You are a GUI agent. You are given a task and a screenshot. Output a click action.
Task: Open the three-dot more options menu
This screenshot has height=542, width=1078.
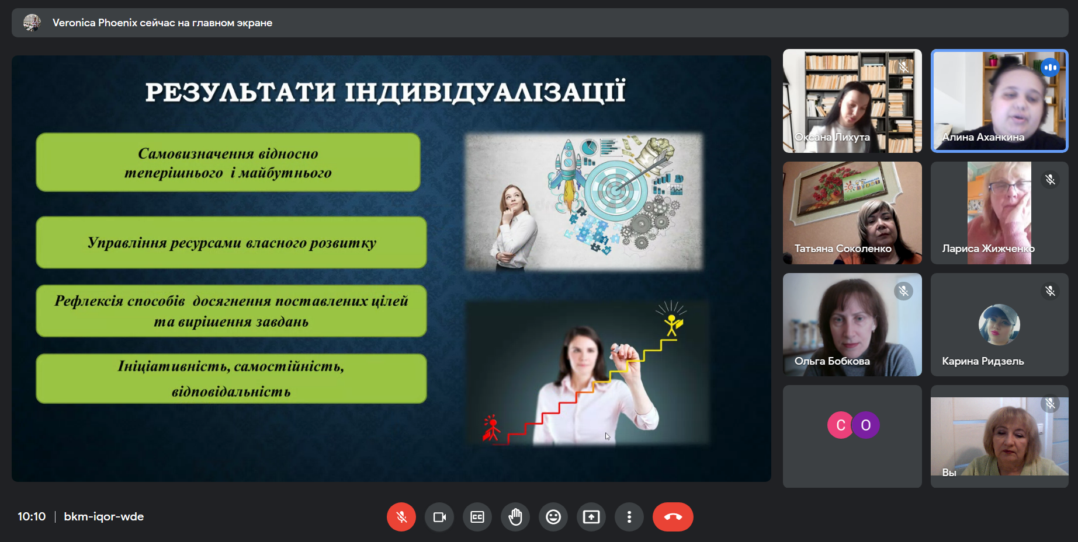click(x=629, y=517)
